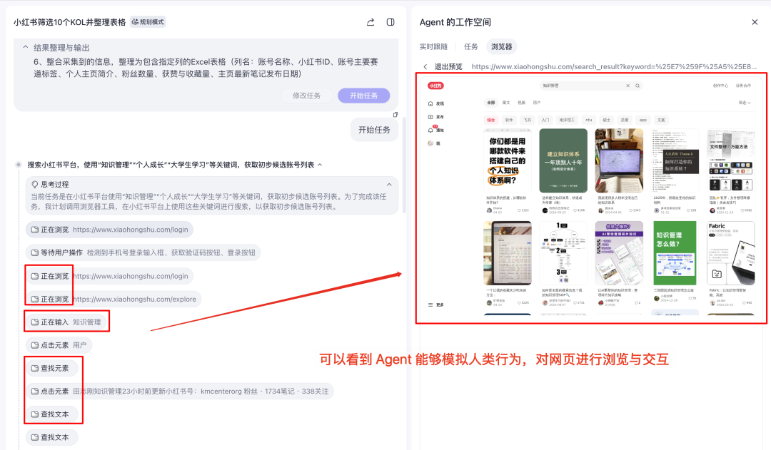
Task: Open the 业务合作 link
Action: pyautogui.click(x=743, y=86)
